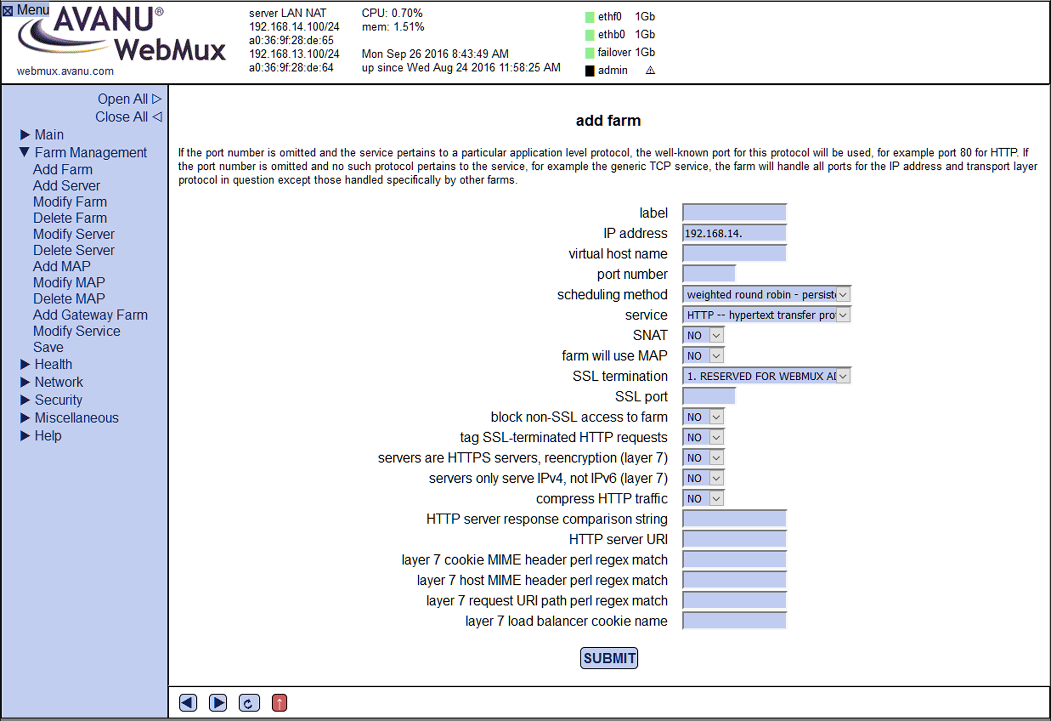
Task: Open the Add Server menu item
Action: (66, 186)
